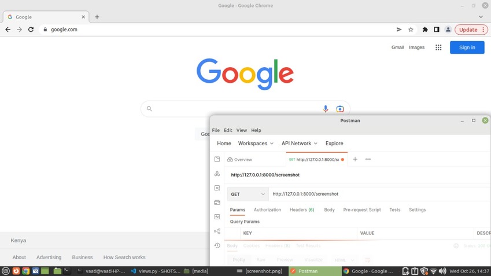Click the plus icon to add new request tab
491x276 pixels.
pos(355,159)
